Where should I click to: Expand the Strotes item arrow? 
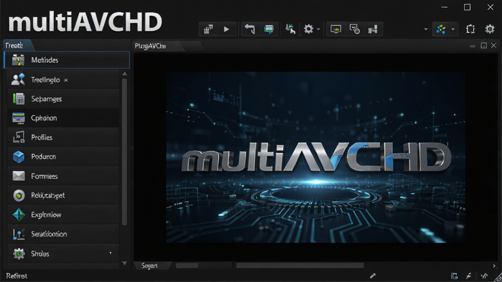[x=110, y=253]
